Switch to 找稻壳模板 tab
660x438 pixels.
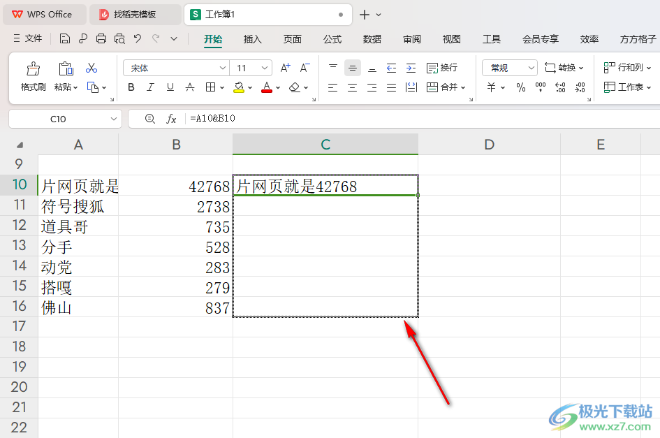(x=135, y=15)
